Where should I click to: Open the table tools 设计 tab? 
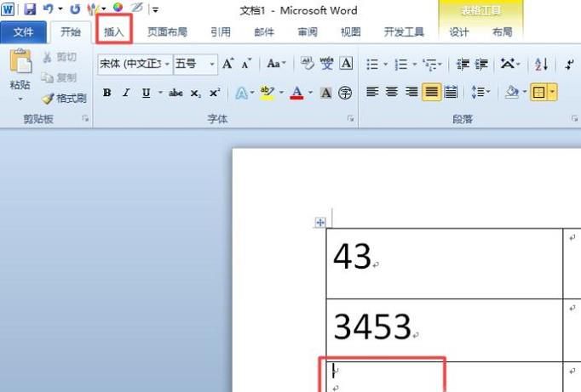point(459,32)
